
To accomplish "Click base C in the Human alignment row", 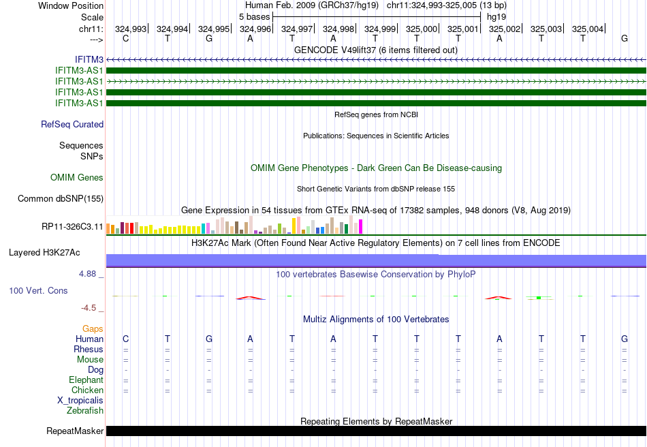I will click(x=126, y=339).
